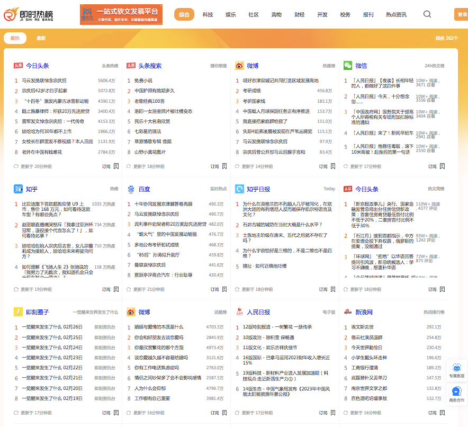Open 中国护照有效期多久 in 头条搜索

154,91
